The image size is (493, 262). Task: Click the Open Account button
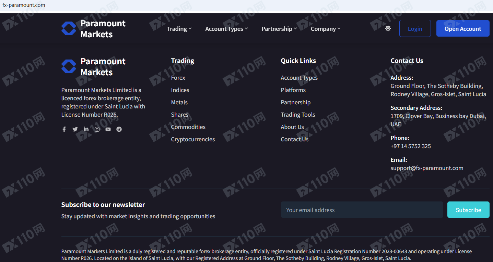click(463, 28)
